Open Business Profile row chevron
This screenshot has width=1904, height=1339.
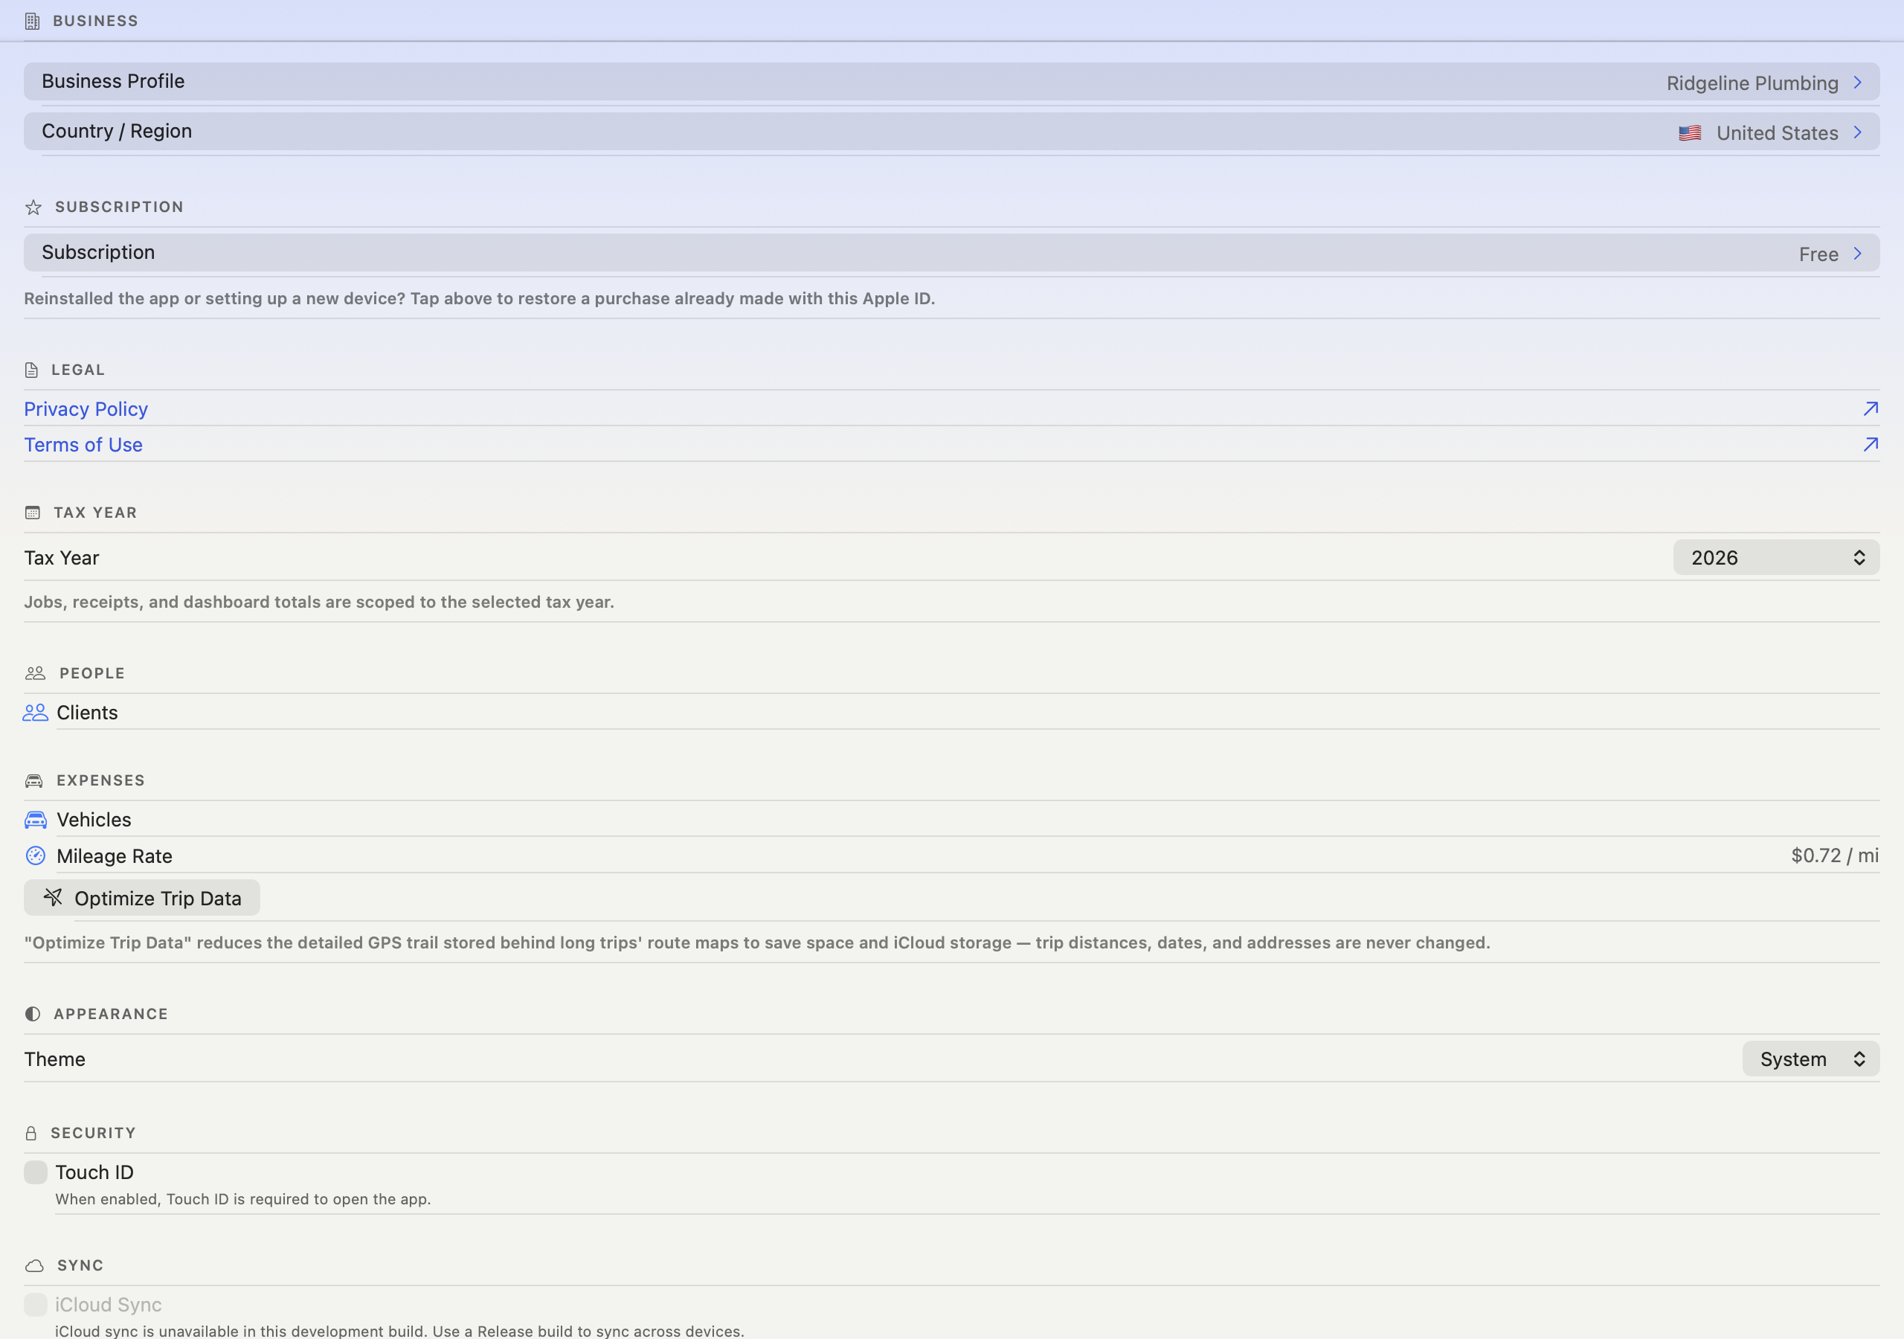click(1856, 82)
